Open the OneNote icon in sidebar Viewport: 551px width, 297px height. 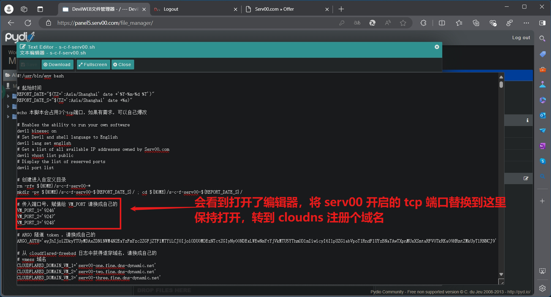(542, 146)
